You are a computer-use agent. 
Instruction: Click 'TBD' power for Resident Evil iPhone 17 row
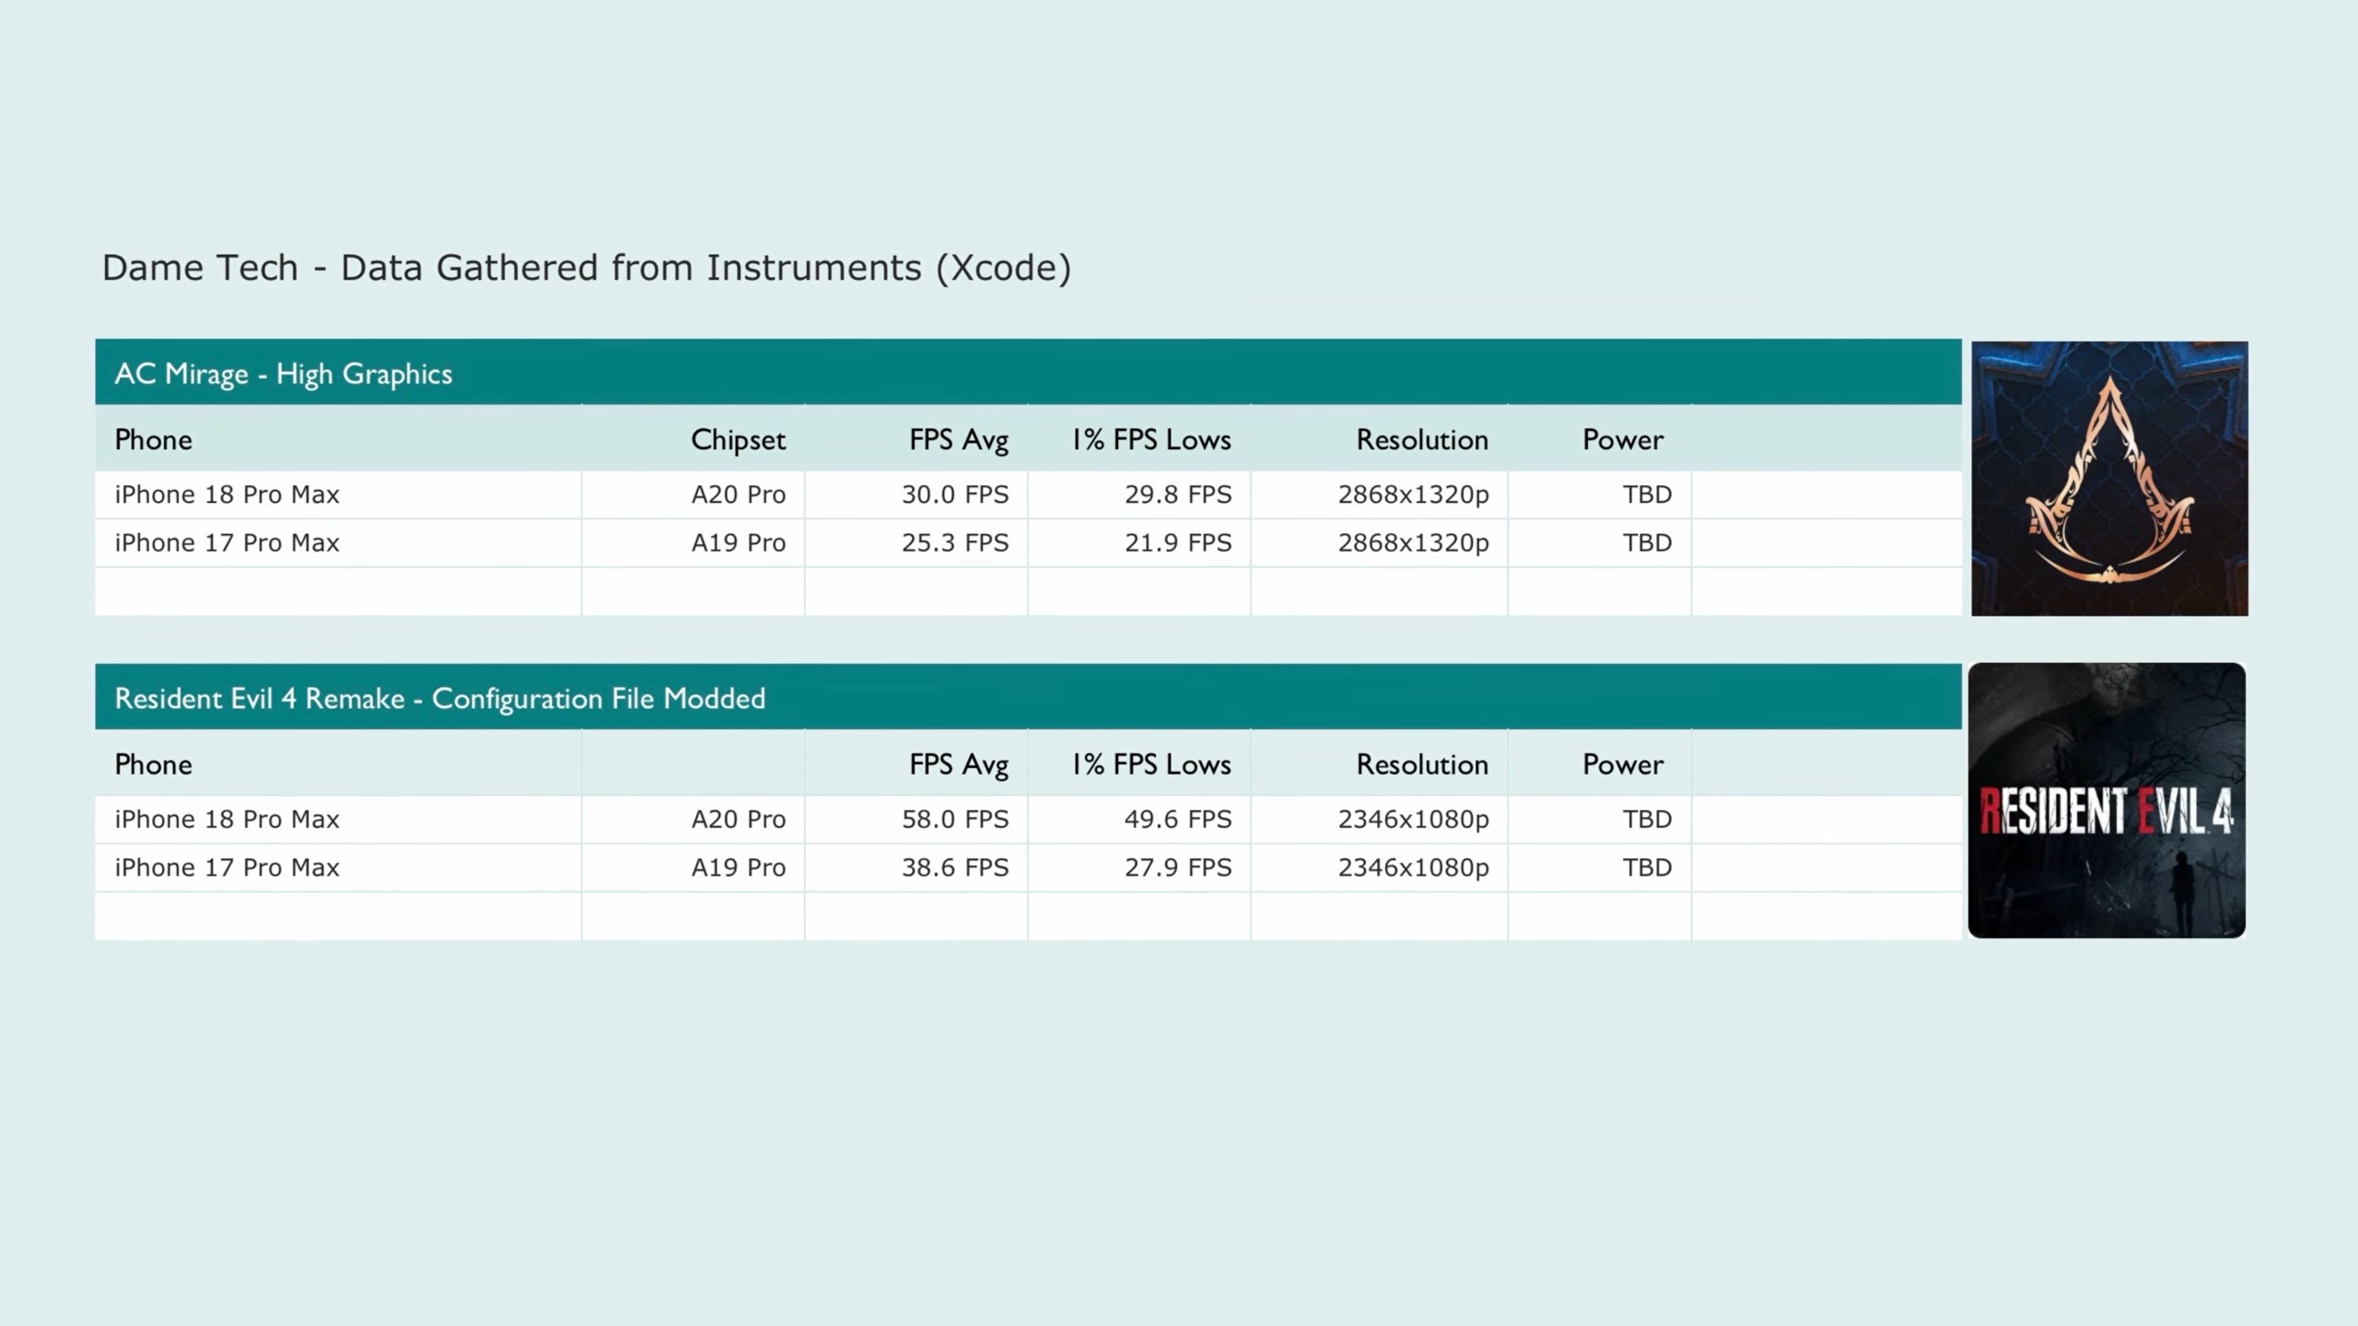[x=1647, y=867]
